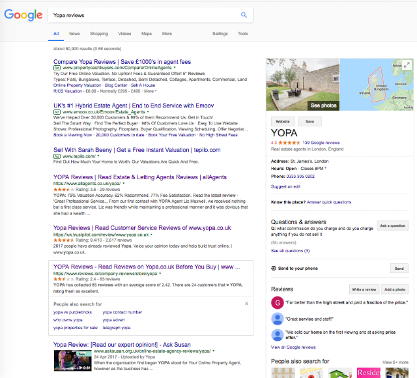Expand the Closes 8PM hours dropdown
This screenshot has height=378, width=417.
click(326, 168)
